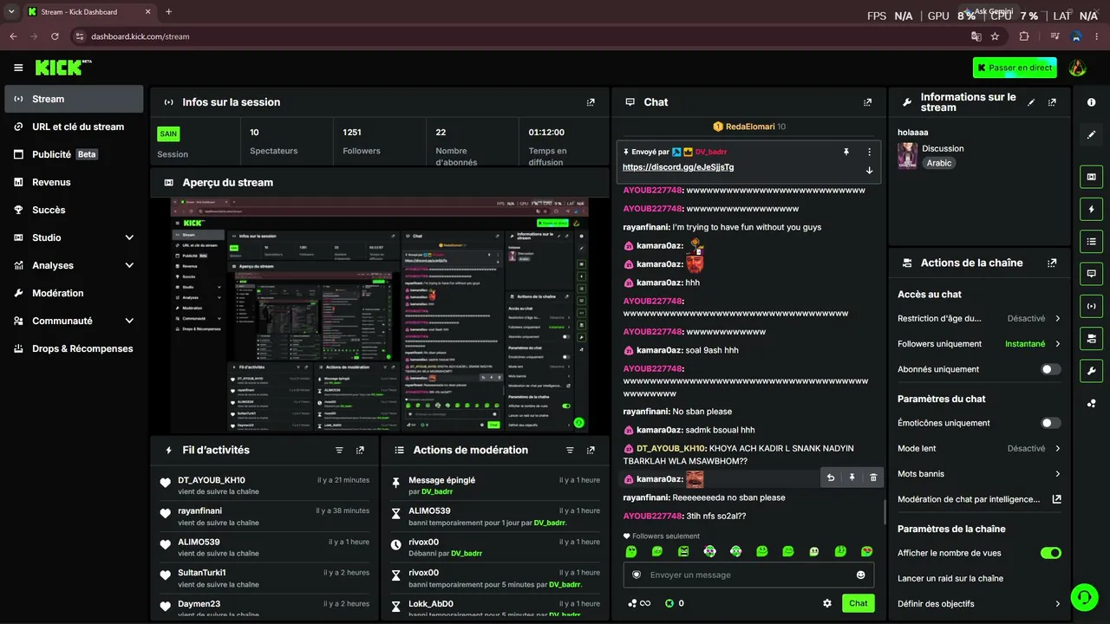
Task: Click the browser reload button
Action: [55, 36]
